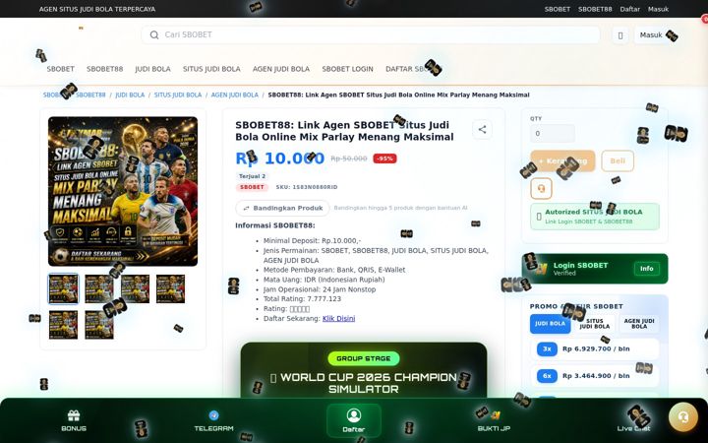Screen dimensions: 708x443
Task: Select the first thumbnail in the bottom row
Action: click(x=63, y=325)
